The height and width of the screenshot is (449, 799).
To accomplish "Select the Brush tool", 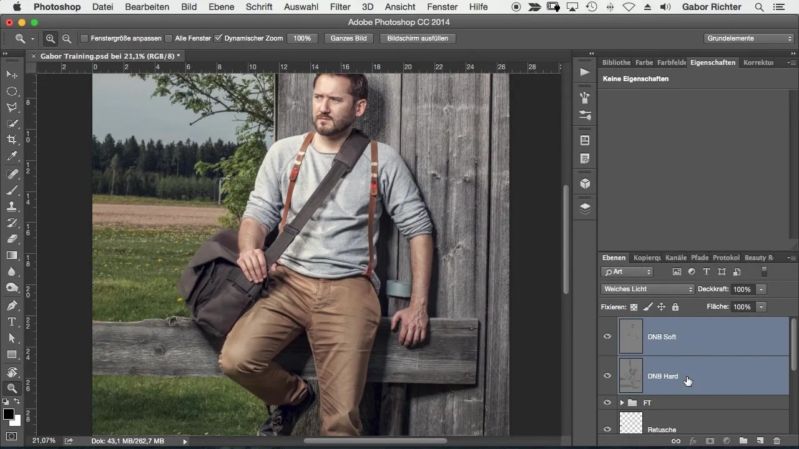I will pos(12,190).
